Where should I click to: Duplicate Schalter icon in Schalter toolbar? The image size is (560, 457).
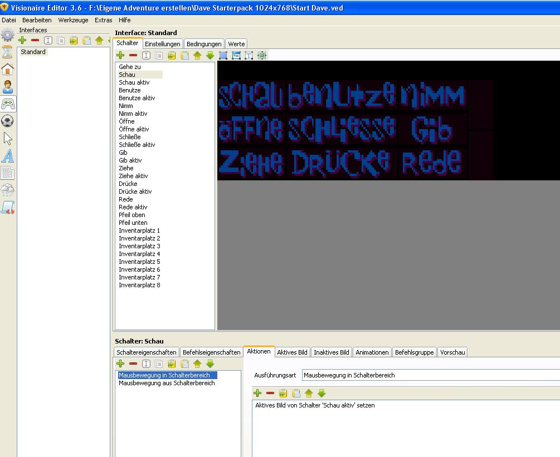(x=159, y=55)
